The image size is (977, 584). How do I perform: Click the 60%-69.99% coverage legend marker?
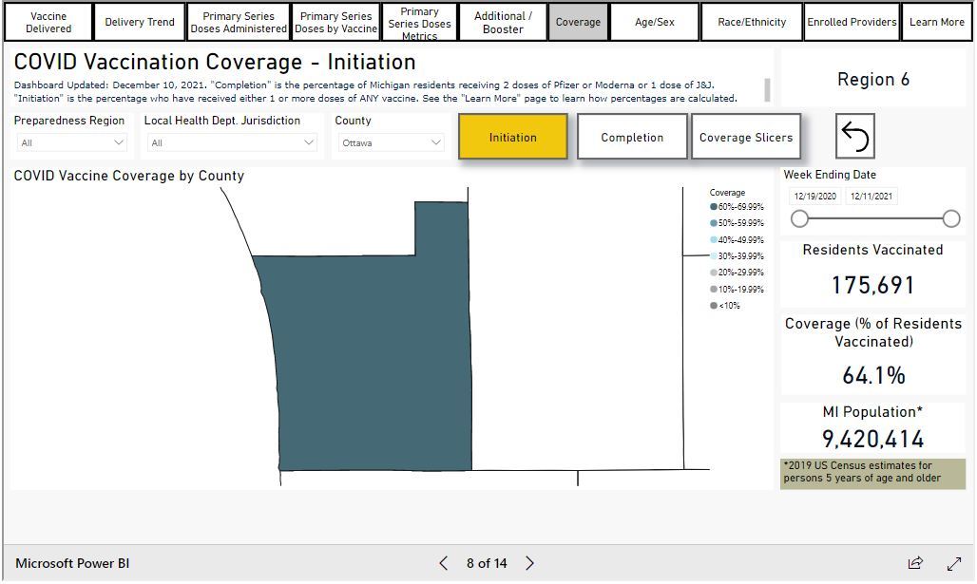tap(714, 207)
